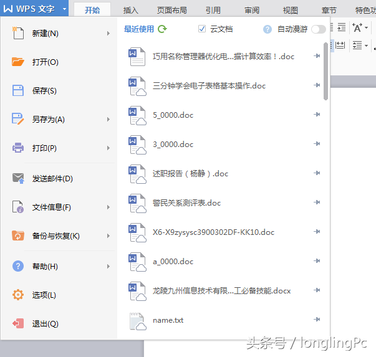Click the 帮助(H) question mark icon
Screen dimensions: 376x357
(18, 266)
